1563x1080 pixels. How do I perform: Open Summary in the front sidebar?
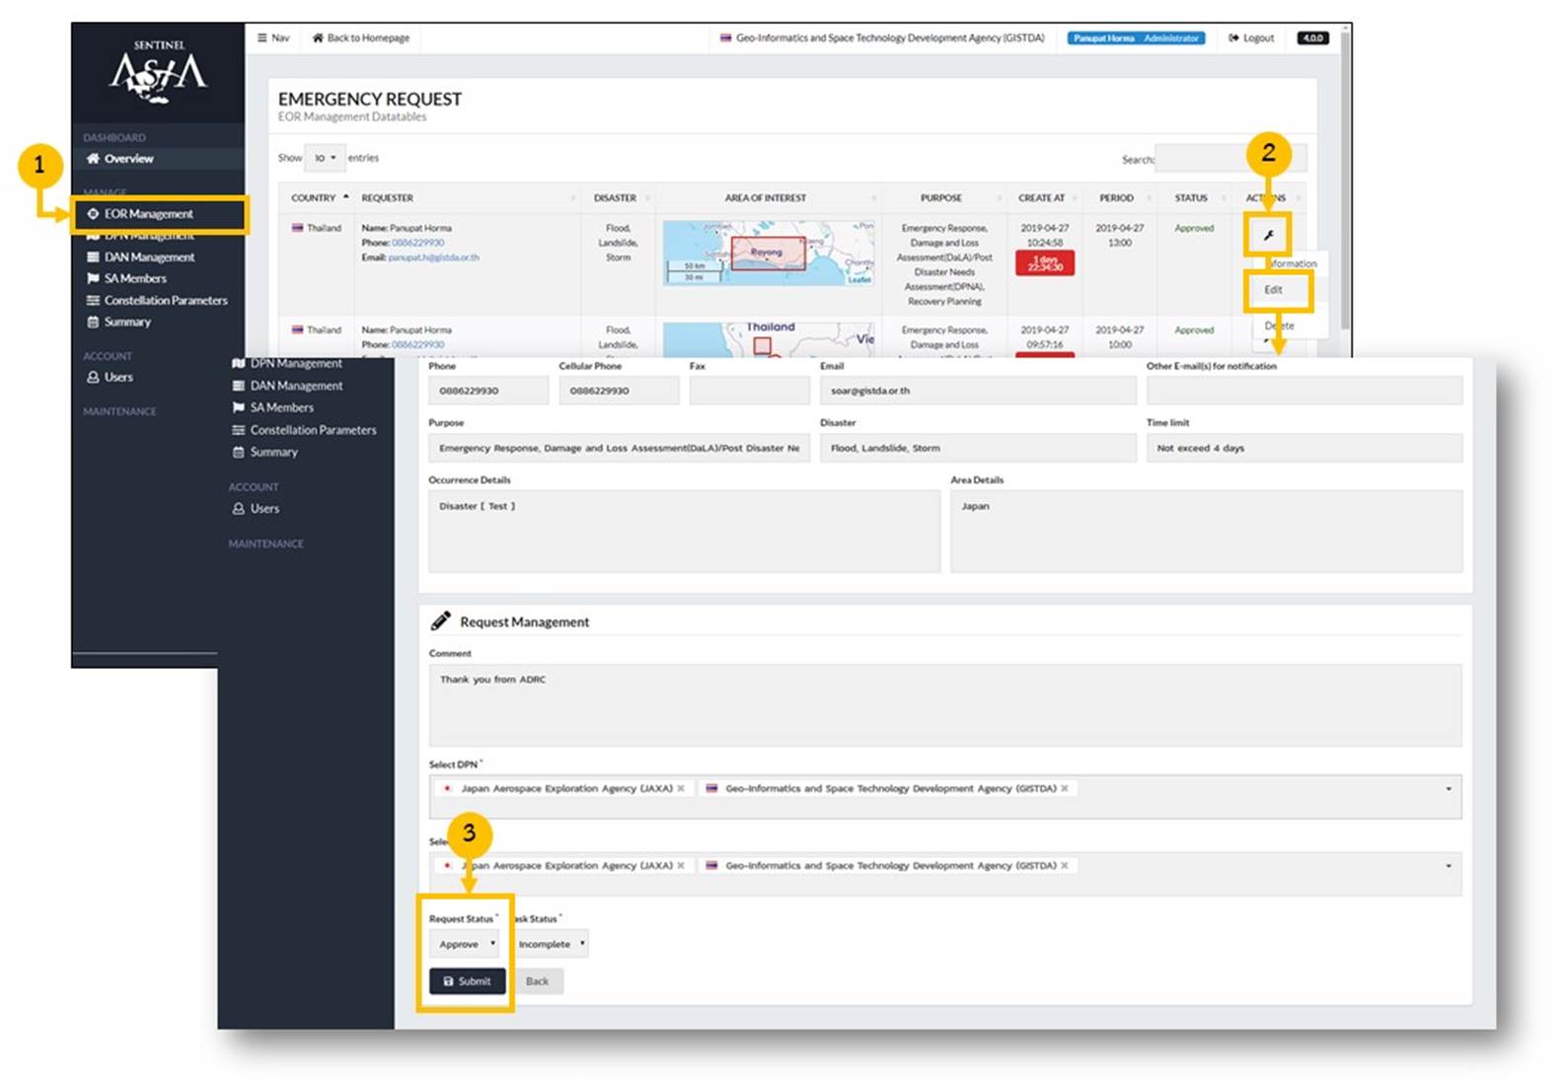tap(272, 452)
